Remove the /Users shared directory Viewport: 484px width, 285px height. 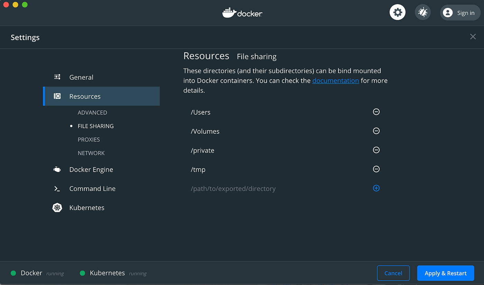pos(376,112)
